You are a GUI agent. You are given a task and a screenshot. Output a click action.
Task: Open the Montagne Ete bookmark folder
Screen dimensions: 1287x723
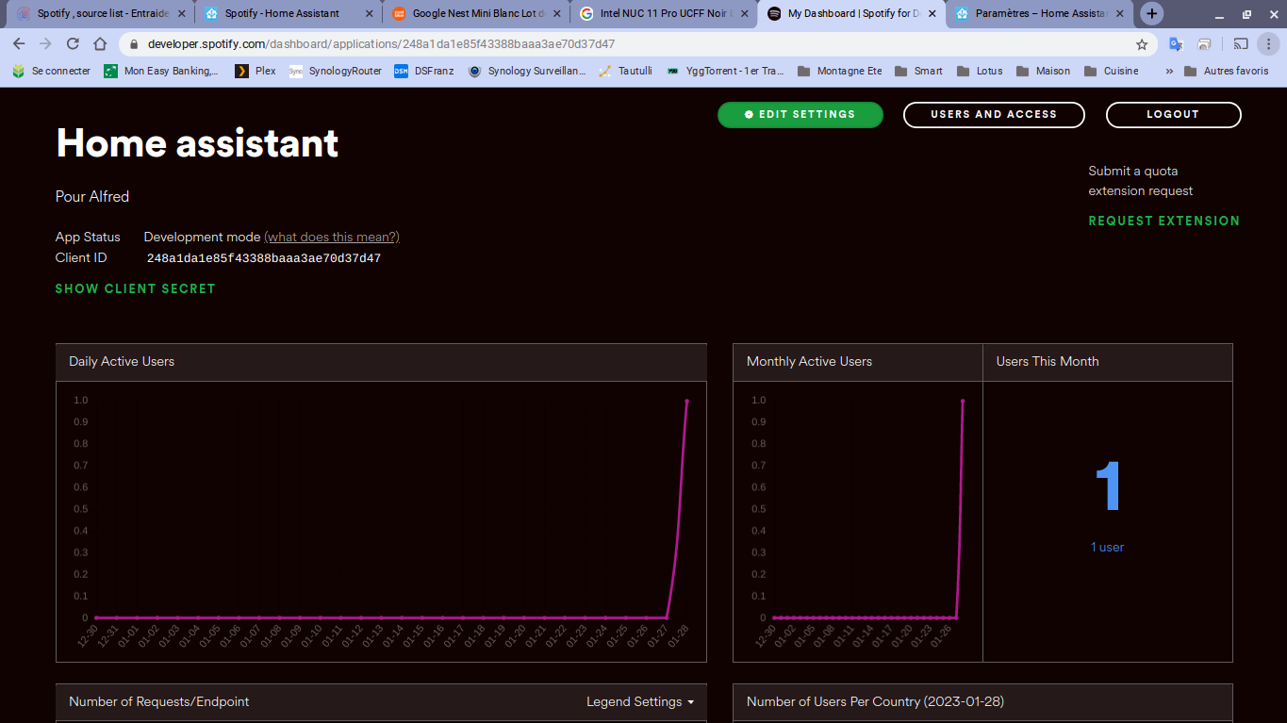pos(839,71)
